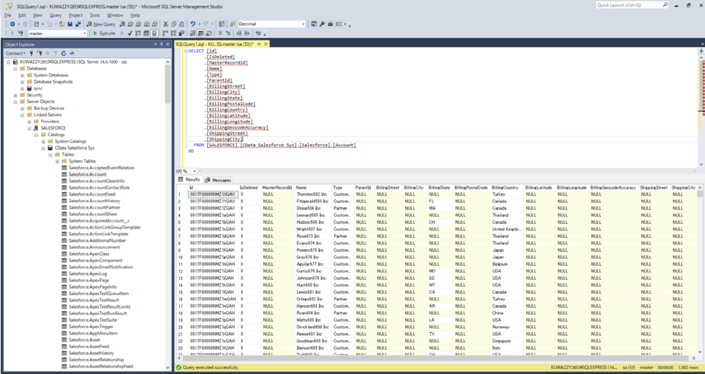705x374 pixels.
Task: Click the Find in Files icon
Action: [x=232, y=24]
